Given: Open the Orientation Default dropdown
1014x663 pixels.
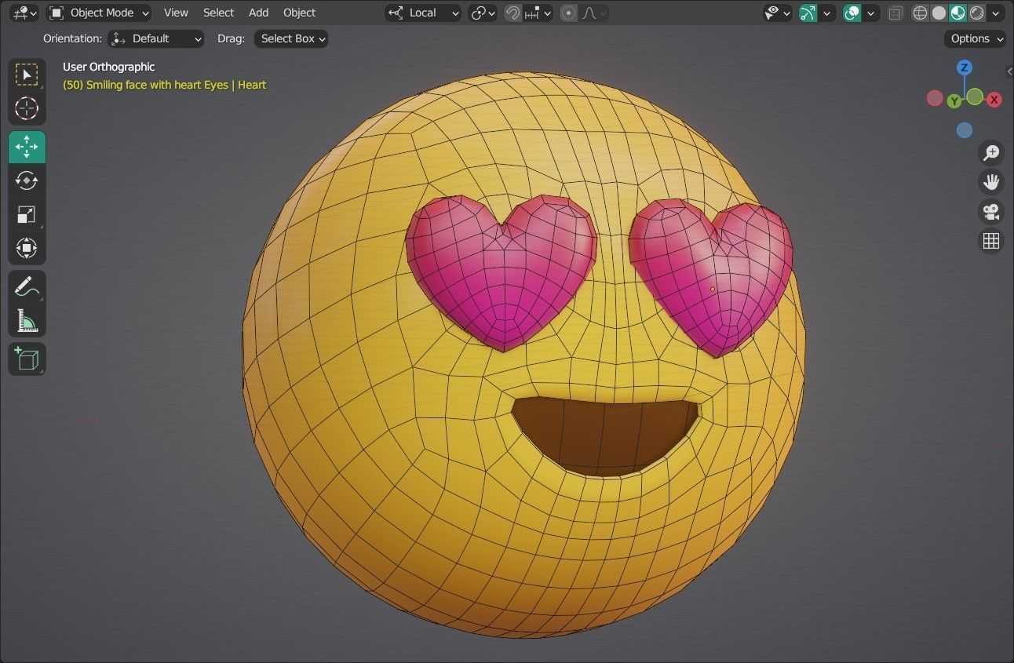Looking at the screenshot, I should point(156,38).
